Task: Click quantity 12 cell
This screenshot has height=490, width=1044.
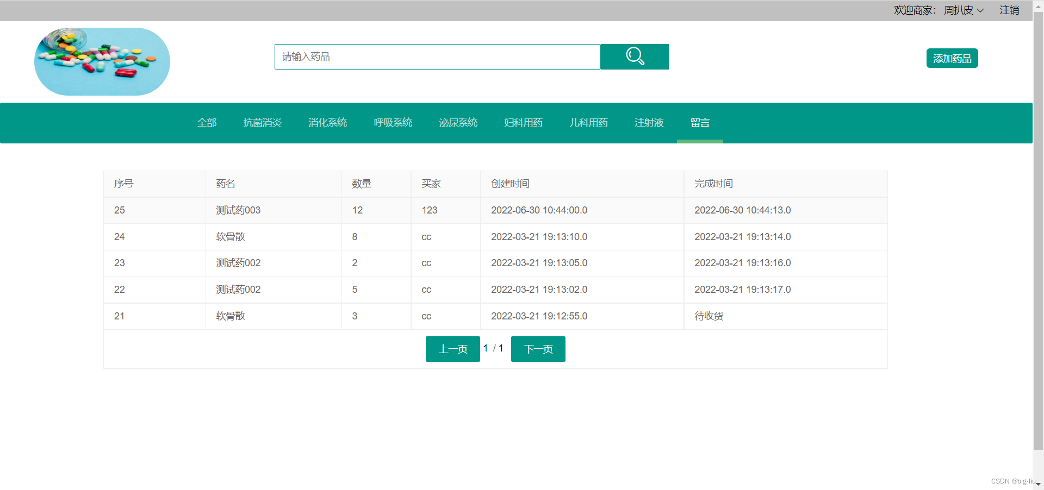Action: 376,210
